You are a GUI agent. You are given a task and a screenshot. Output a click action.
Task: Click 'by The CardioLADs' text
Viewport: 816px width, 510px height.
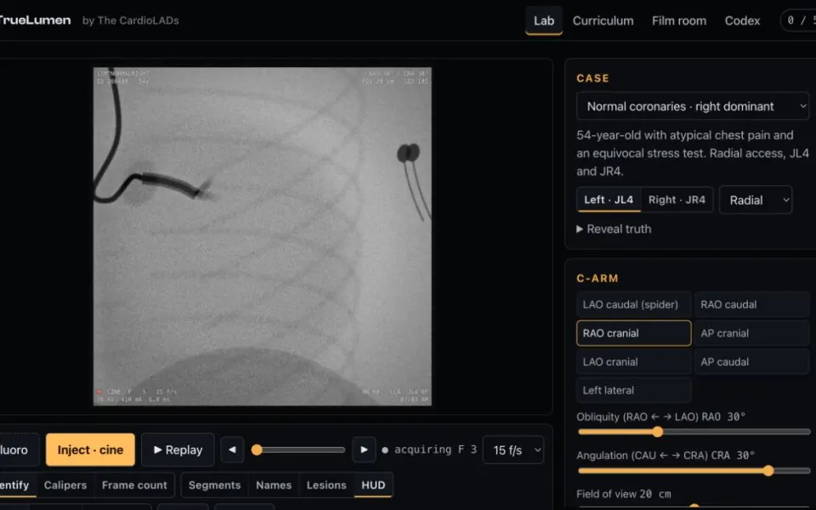click(131, 20)
